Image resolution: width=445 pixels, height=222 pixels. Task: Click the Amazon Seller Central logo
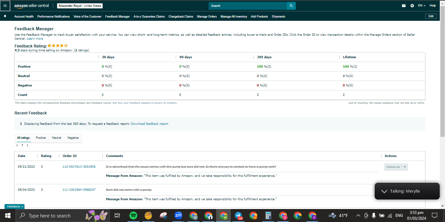[32, 6]
